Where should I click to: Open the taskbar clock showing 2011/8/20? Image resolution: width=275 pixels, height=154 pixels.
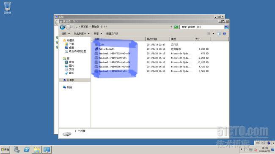point(265,150)
